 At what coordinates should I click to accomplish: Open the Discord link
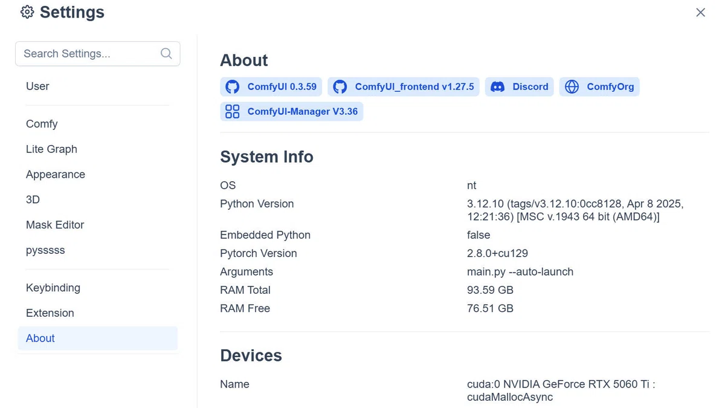[520, 87]
